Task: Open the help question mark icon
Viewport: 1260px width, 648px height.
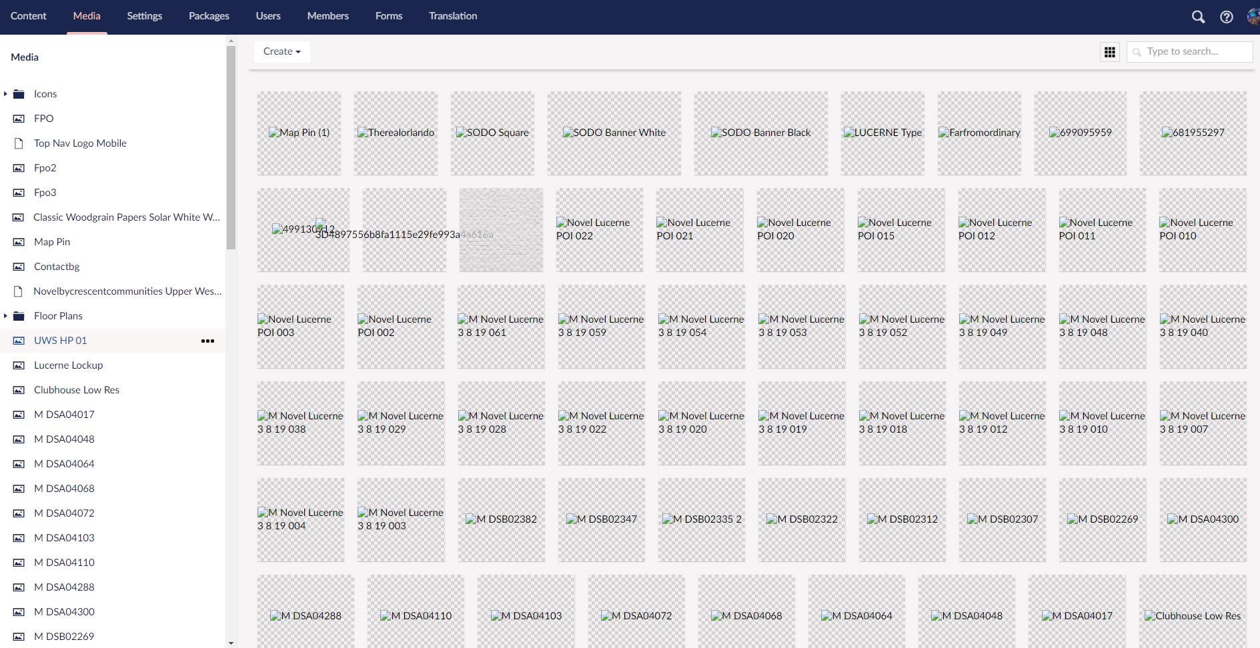Action: (x=1226, y=17)
